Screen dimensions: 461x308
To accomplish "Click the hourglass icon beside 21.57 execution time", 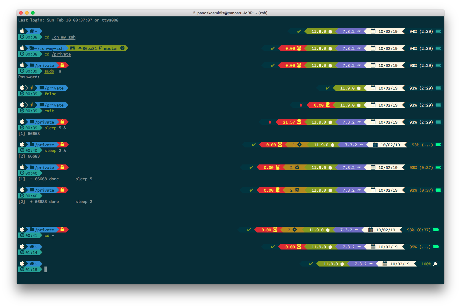I will 298,122.
